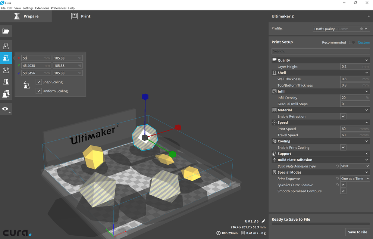
Task: Click the Speed clock icon
Action: [274, 122]
